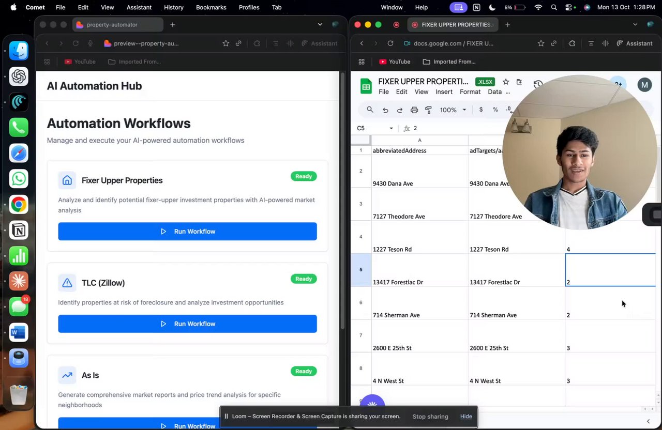Select the paint format tool

tap(428, 110)
